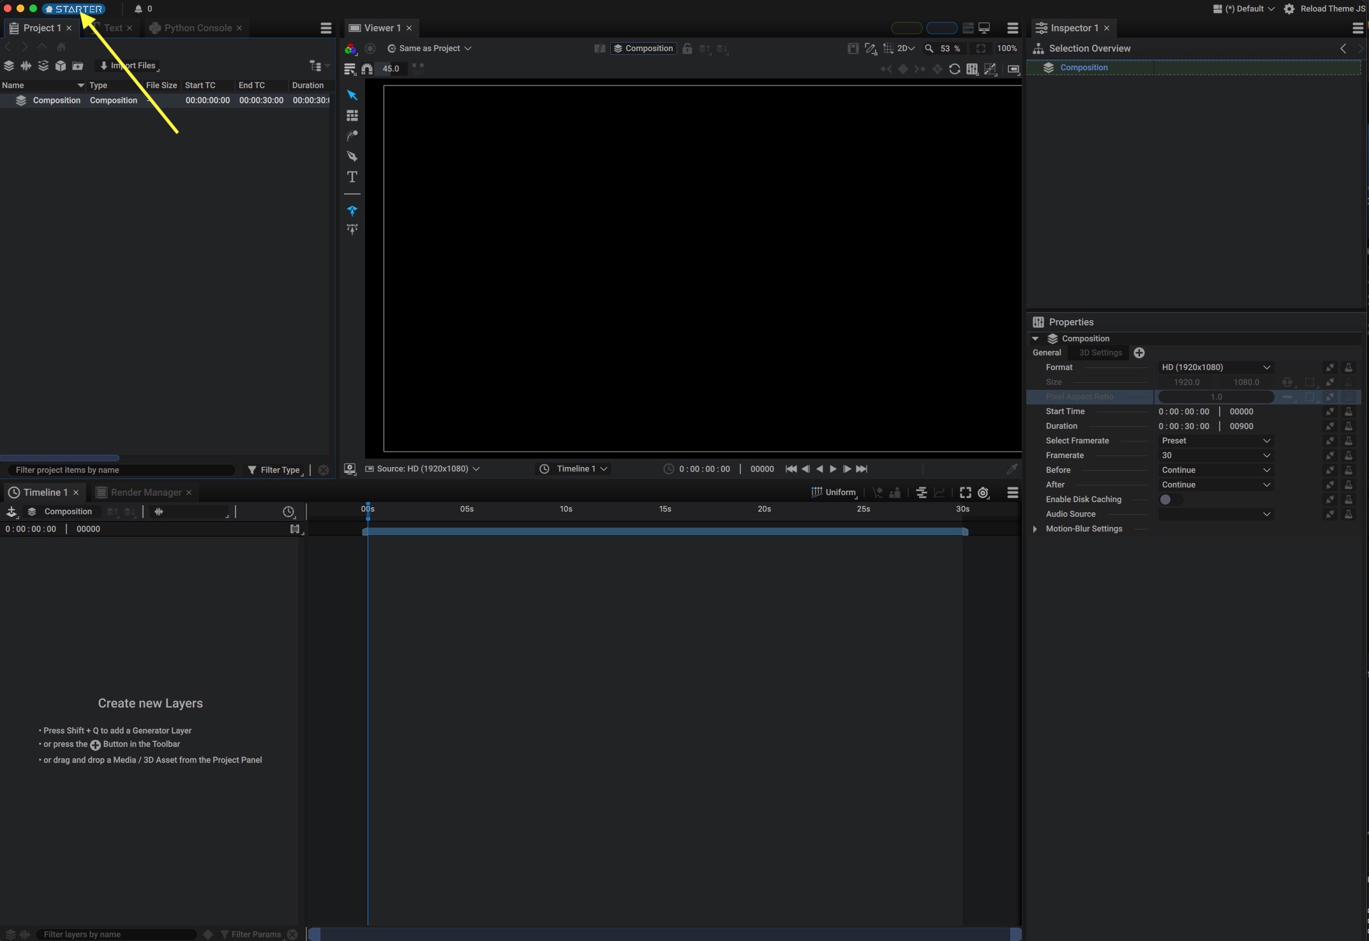1369x941 pixels.
Task: Open the After Continue dropdown
Action: click(x=1215, y=485)
